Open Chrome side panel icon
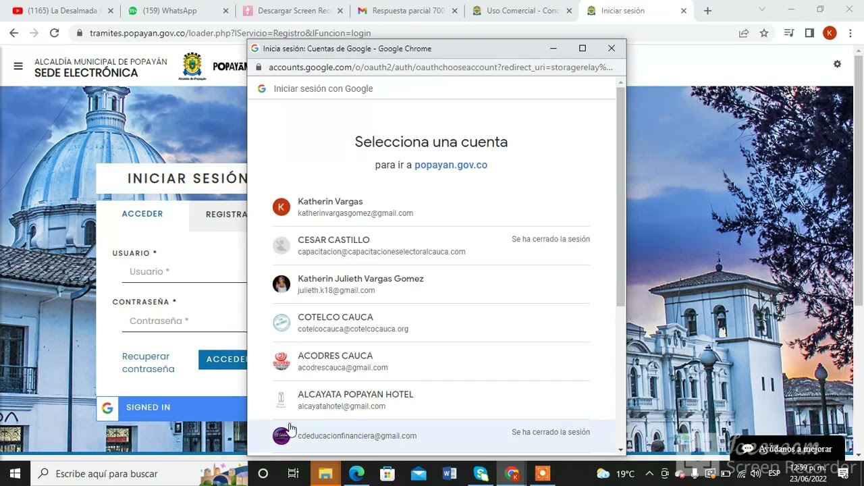864x486 pixels. (809, 32)
